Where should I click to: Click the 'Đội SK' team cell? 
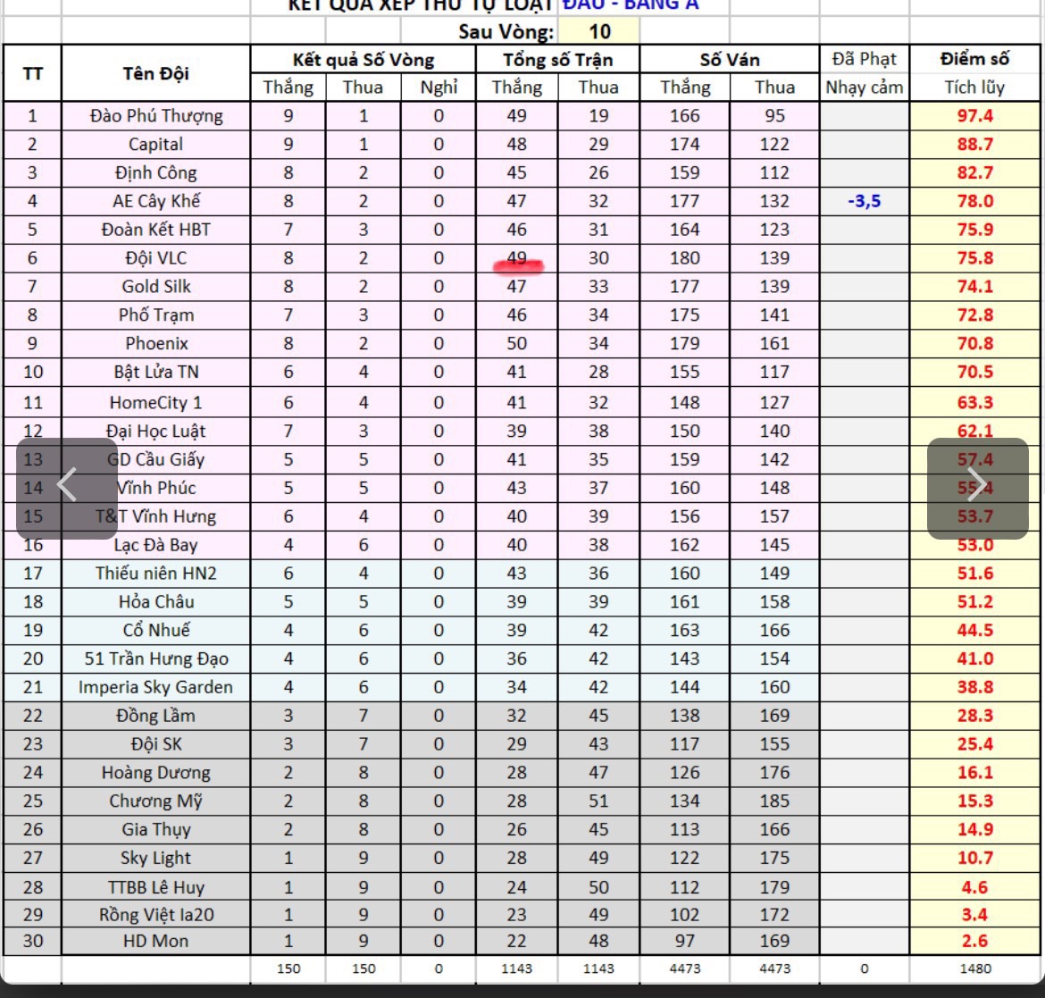[156, 744]
